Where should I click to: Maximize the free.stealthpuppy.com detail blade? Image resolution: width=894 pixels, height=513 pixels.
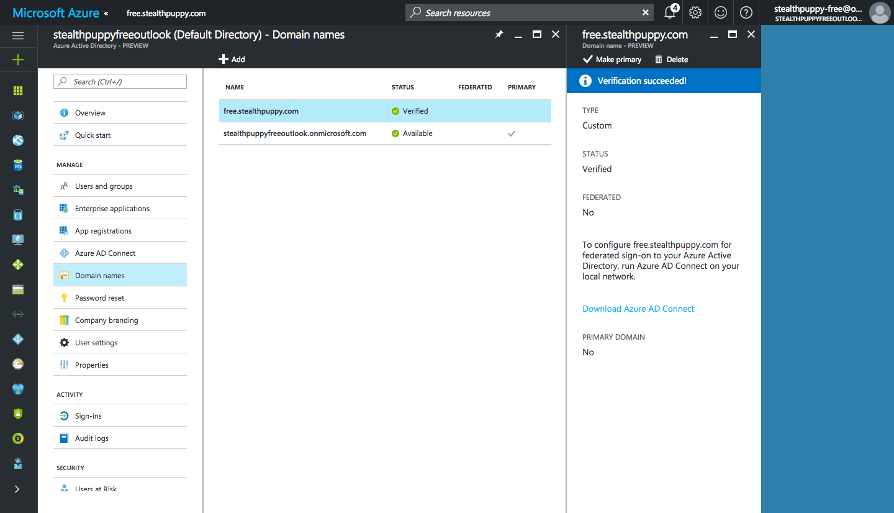tap(733, 35)
